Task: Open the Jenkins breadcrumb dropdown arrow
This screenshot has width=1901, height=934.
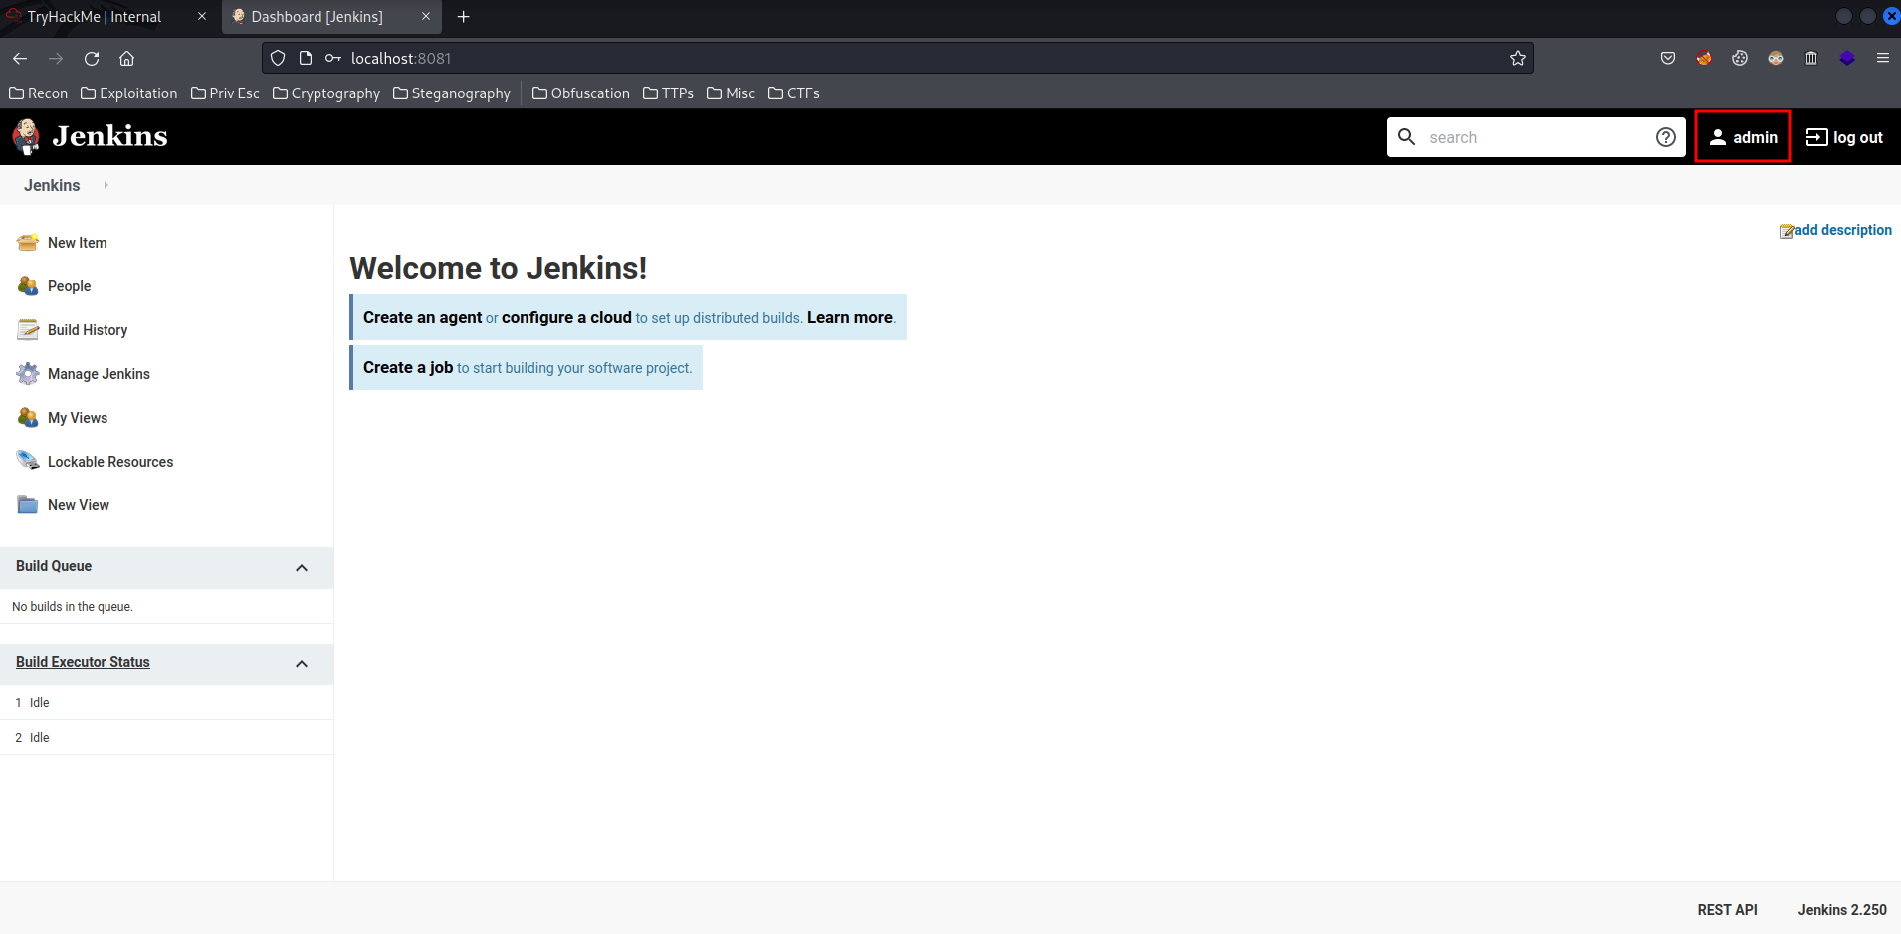Action: pyautogui.click(x=106, y=185)
